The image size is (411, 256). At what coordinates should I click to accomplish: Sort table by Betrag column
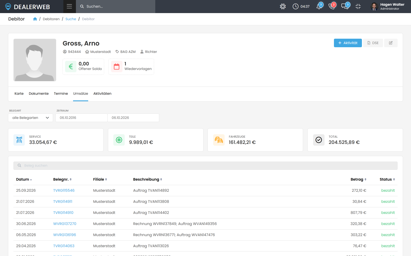point(358,179)
